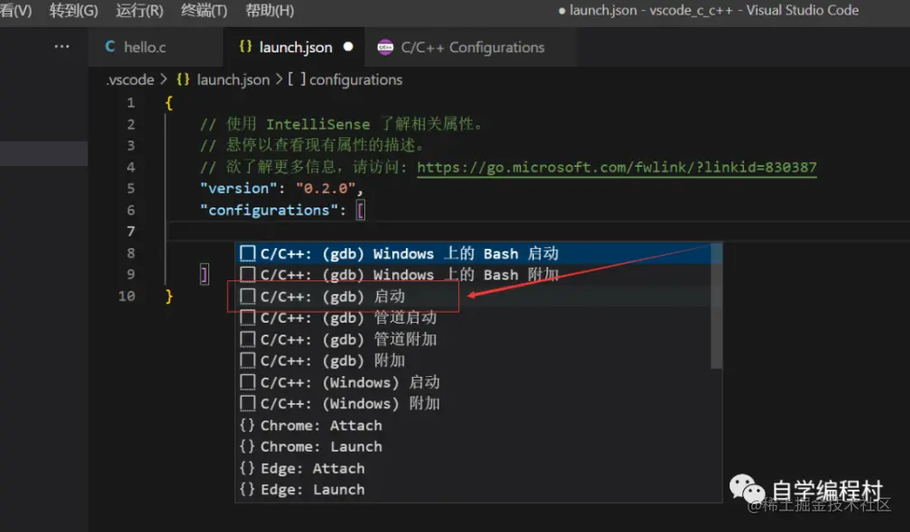Image resolution: width=910 pixels, height=532 pixels.
Task: Click launch.json in the breadcrumb
Action: pyautogui.click(x=234, y=79)
